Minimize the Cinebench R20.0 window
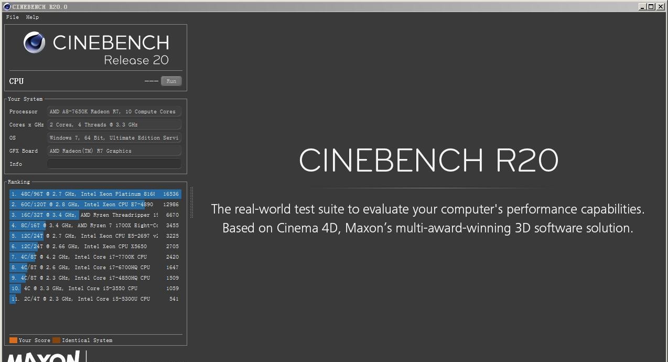 coord(642,7)
